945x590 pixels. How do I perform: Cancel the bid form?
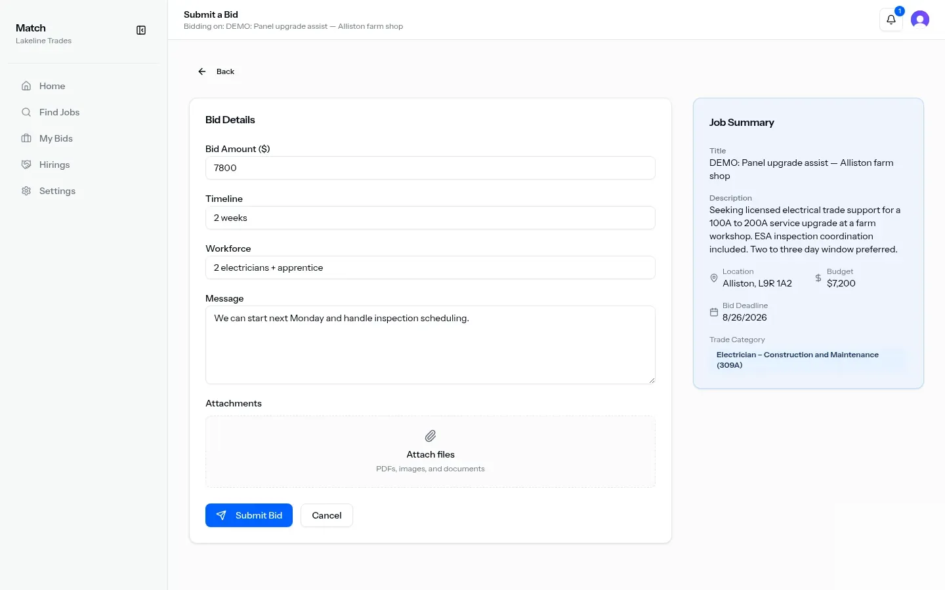point(327,515)
